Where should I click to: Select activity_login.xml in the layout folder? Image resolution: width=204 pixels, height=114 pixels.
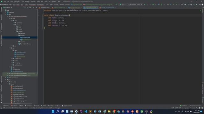coord(18,86)
